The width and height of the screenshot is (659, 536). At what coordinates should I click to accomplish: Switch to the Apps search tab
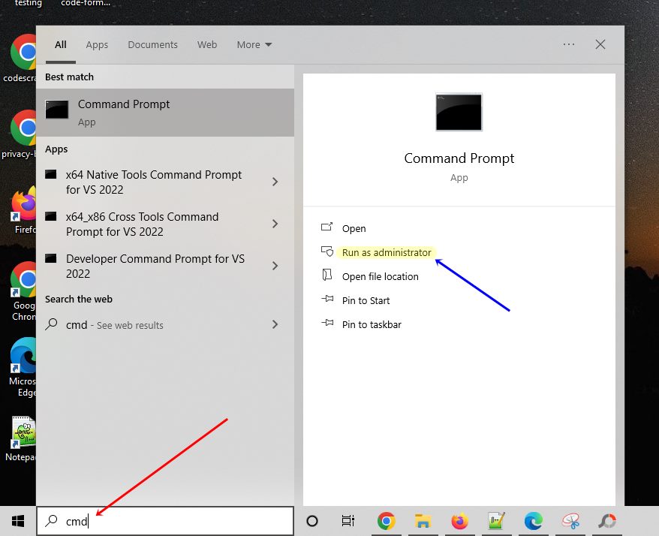coord(97,44)
